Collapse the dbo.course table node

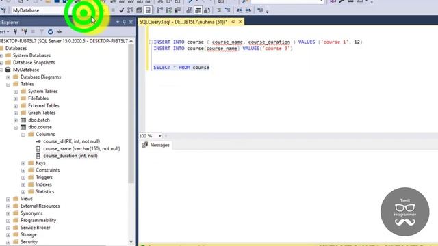(x=16, y=128)
